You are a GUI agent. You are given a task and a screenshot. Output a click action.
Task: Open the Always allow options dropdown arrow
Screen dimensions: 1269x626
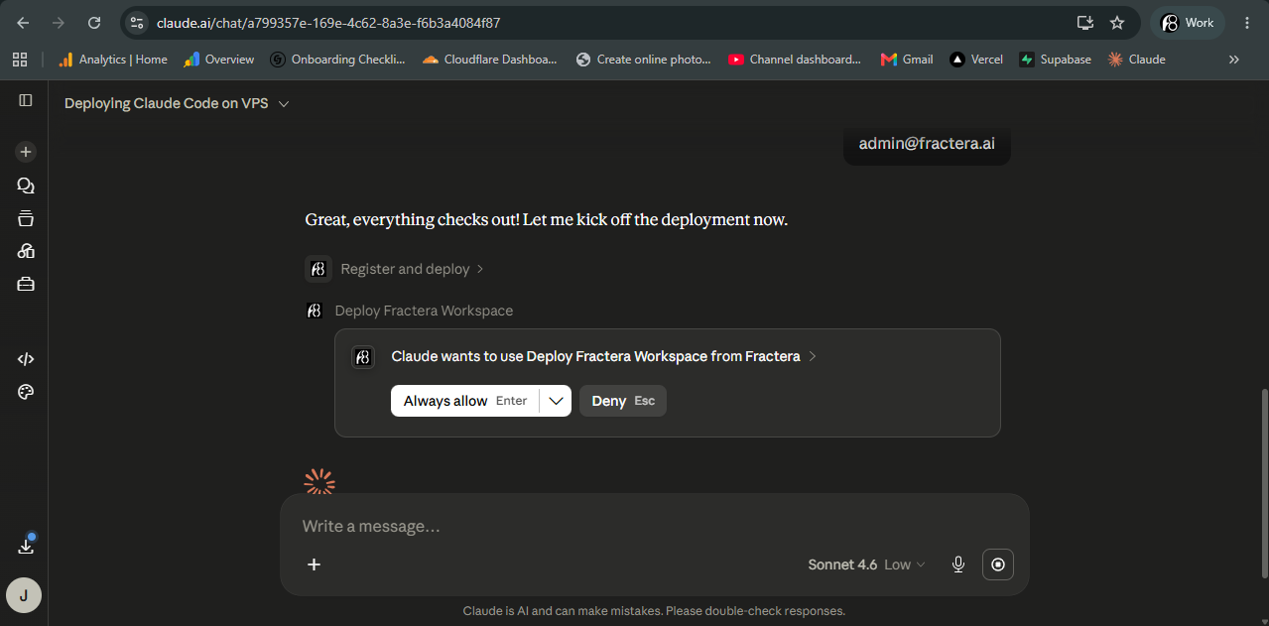point(556,401)
